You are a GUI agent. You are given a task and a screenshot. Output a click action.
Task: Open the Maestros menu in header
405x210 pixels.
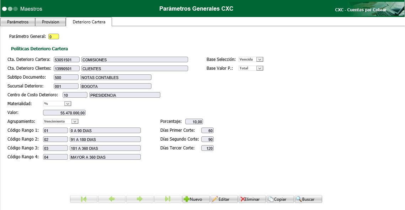pos(31,9)
